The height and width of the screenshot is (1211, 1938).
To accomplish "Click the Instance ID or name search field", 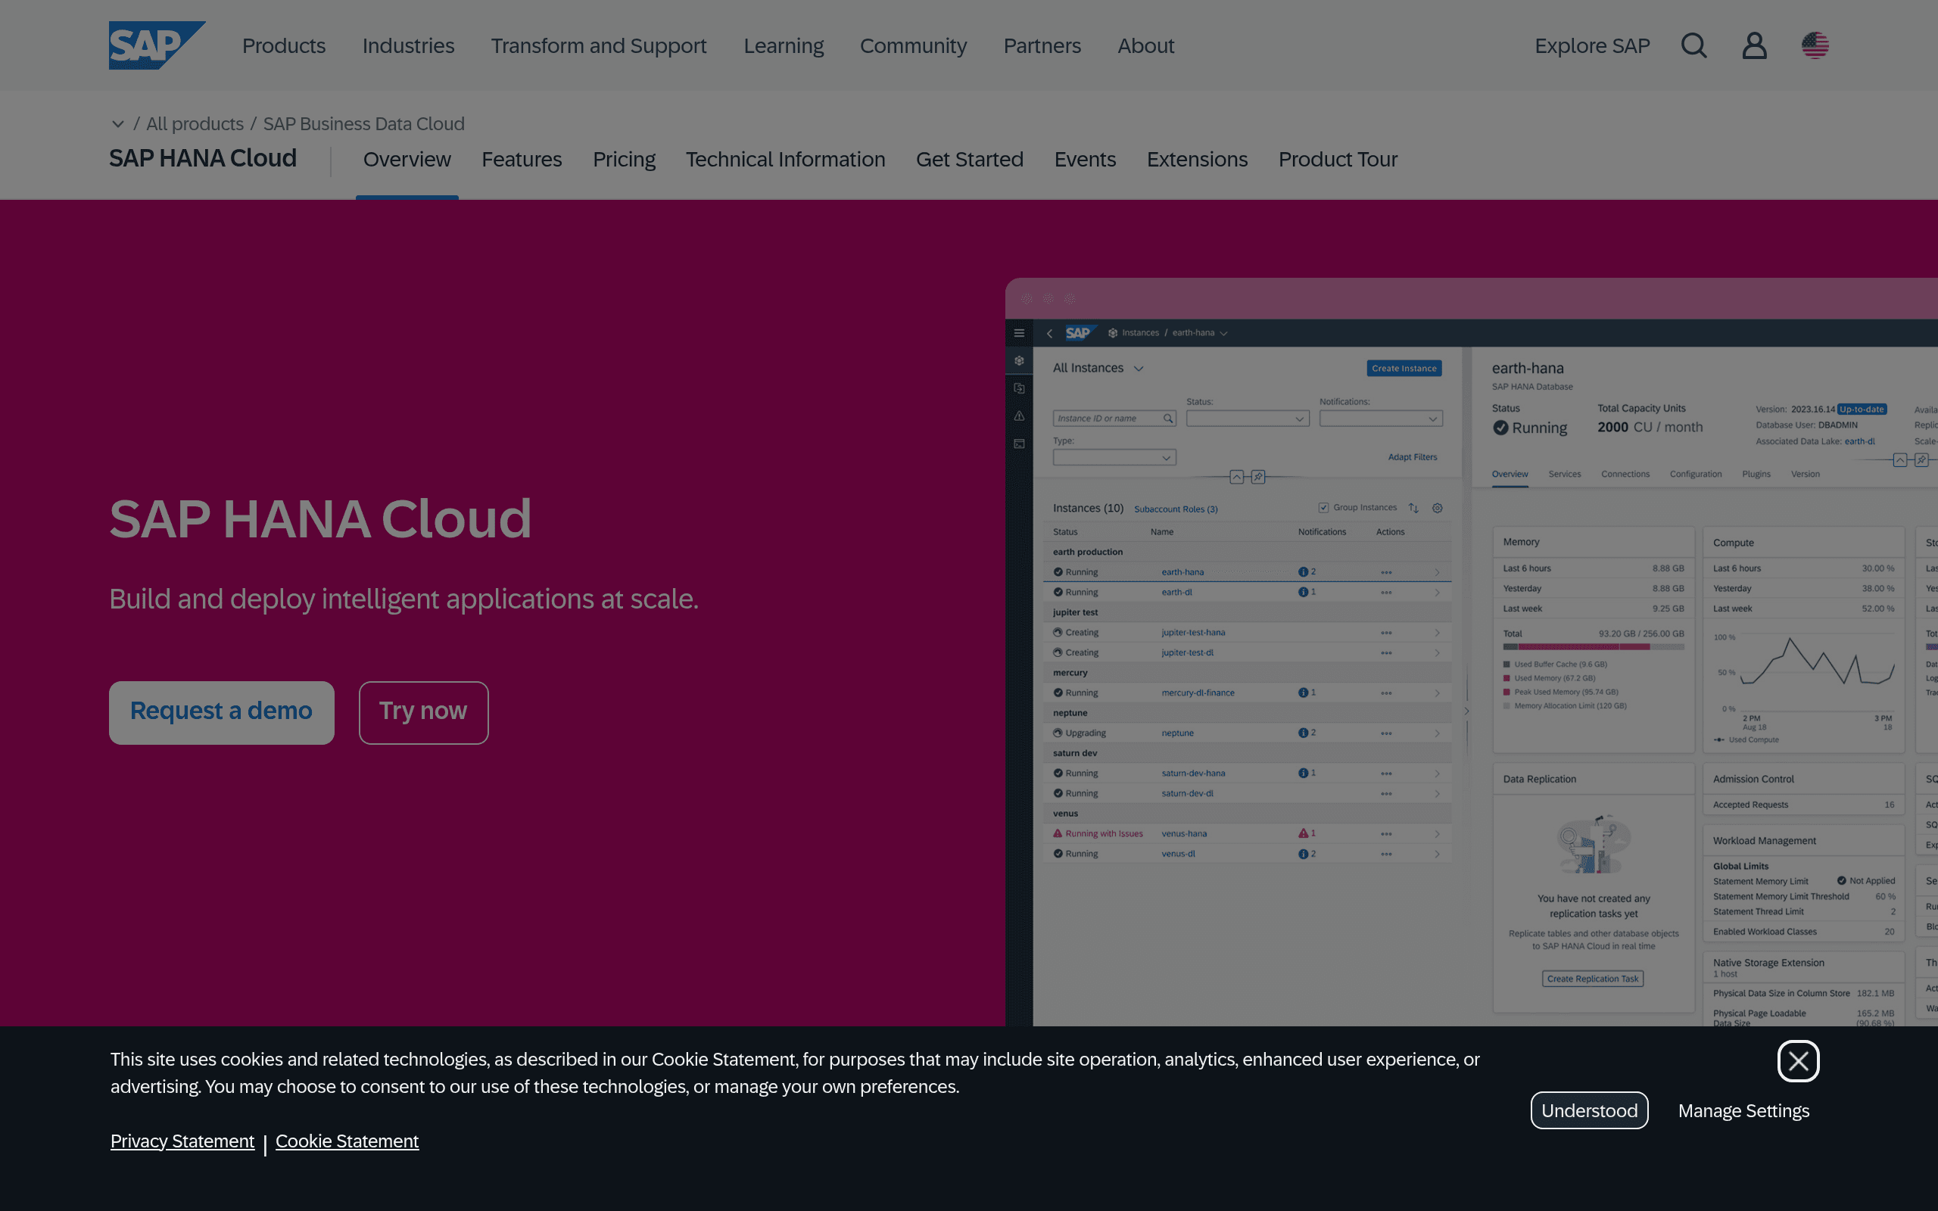I will coord(1114,418).
